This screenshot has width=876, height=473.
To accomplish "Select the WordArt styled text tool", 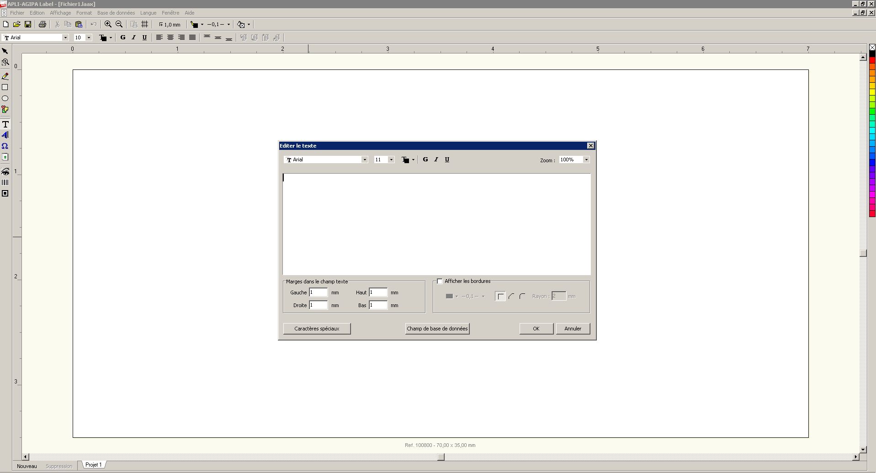I will (x=5, y=135).
